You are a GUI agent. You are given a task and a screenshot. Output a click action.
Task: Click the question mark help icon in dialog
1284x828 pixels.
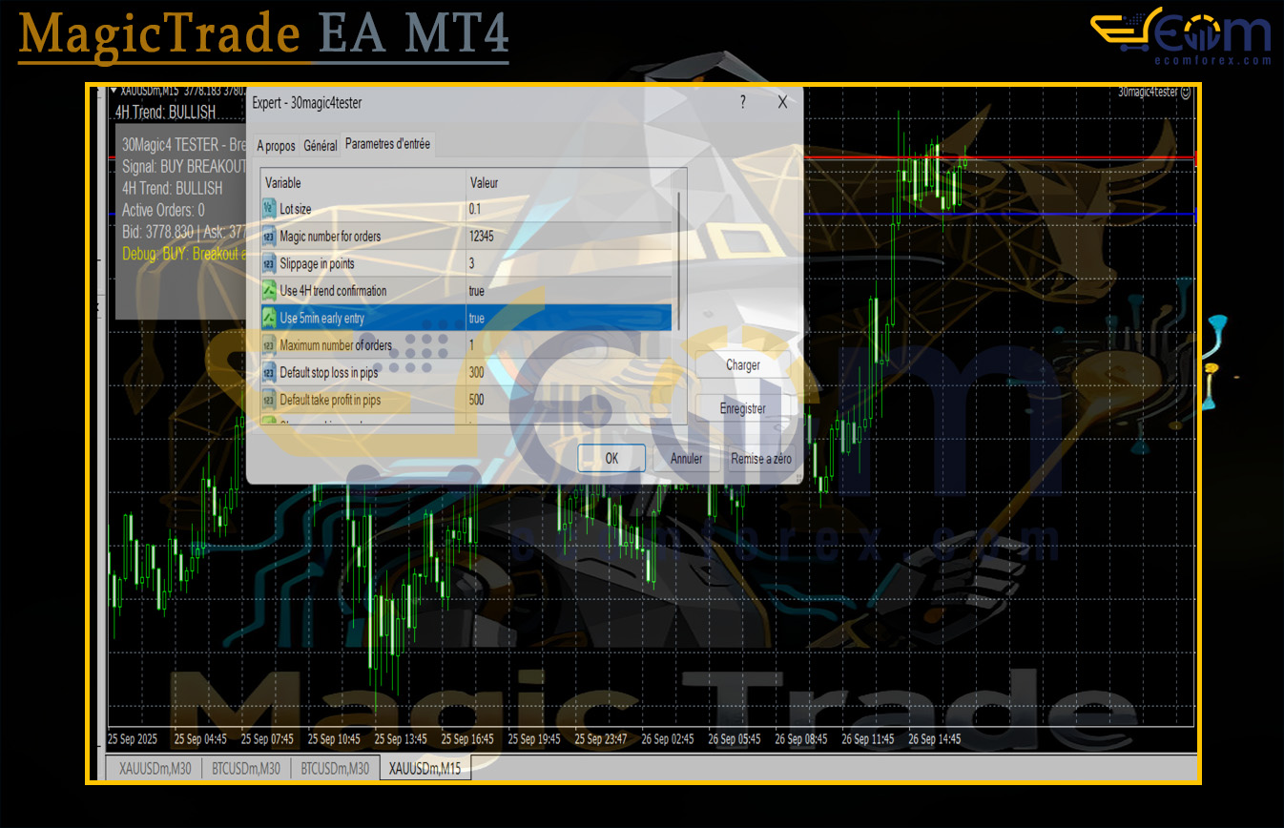point(743,102)
